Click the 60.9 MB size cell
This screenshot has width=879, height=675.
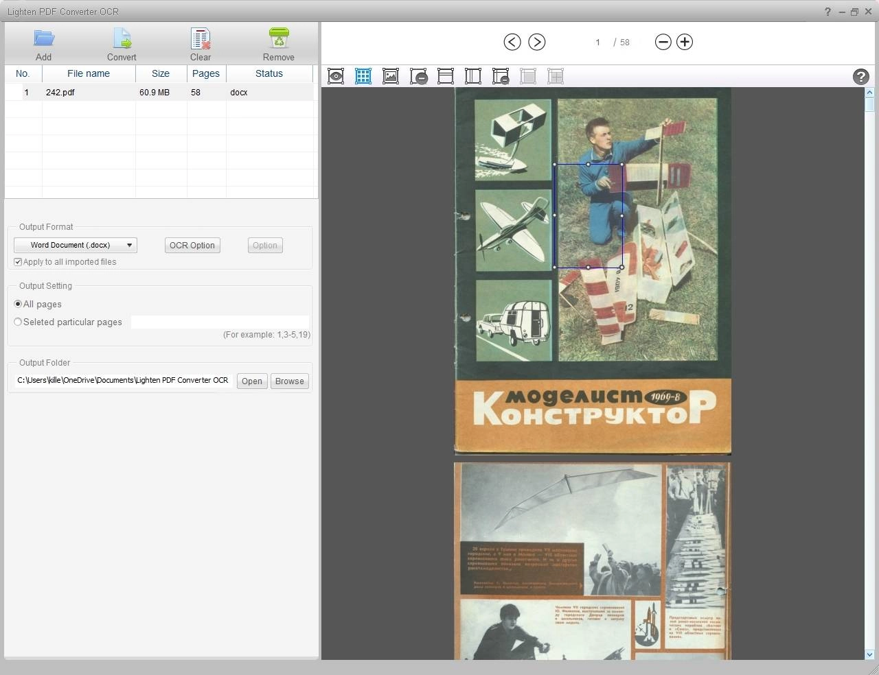[155, 92]
